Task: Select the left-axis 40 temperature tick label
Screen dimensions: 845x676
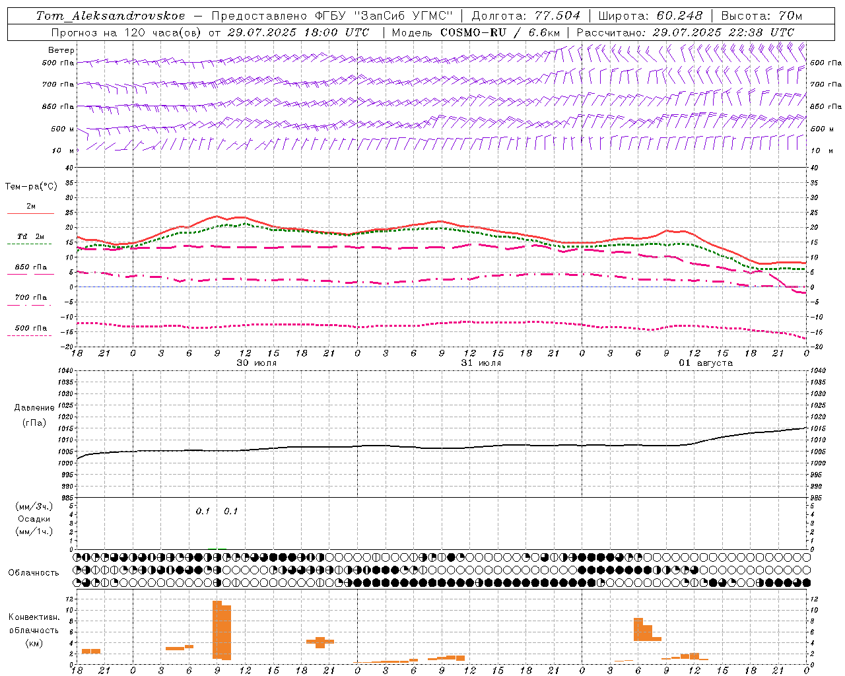Action: pos(68,168)
